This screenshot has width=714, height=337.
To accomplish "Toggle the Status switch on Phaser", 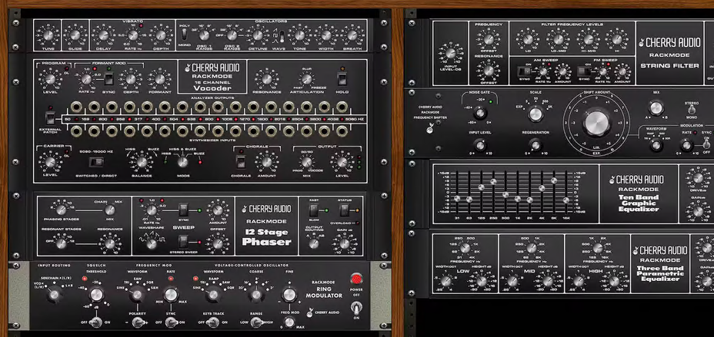I will [x=344, y=210].
